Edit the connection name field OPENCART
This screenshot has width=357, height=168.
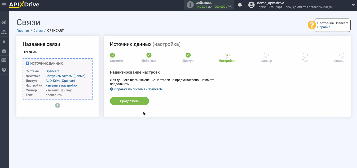[x=57, y=52]
